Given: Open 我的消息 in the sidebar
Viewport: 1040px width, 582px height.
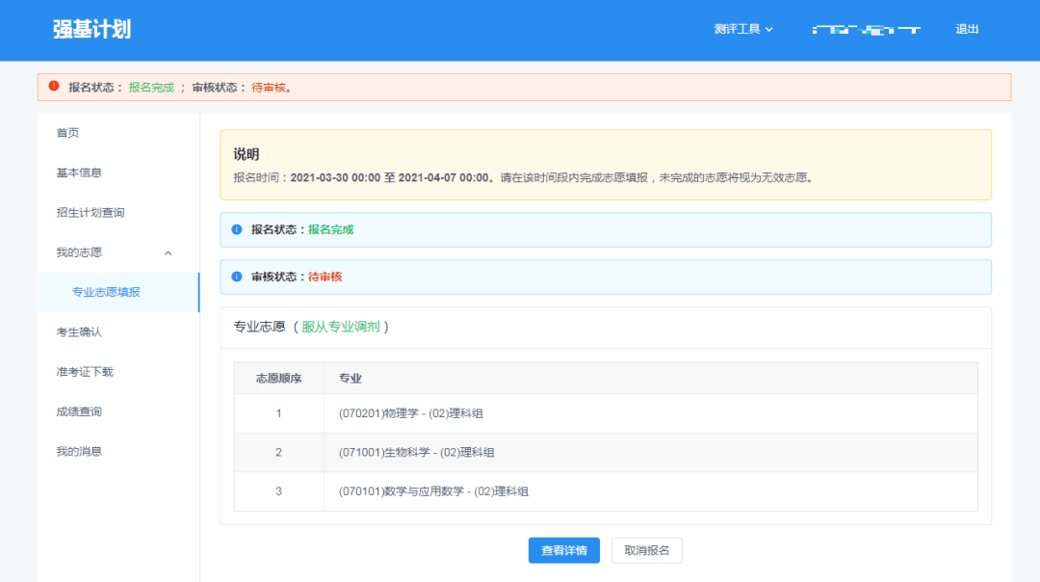Looking at the screenshot, I should pyautogui.click(x=79, y=451).
